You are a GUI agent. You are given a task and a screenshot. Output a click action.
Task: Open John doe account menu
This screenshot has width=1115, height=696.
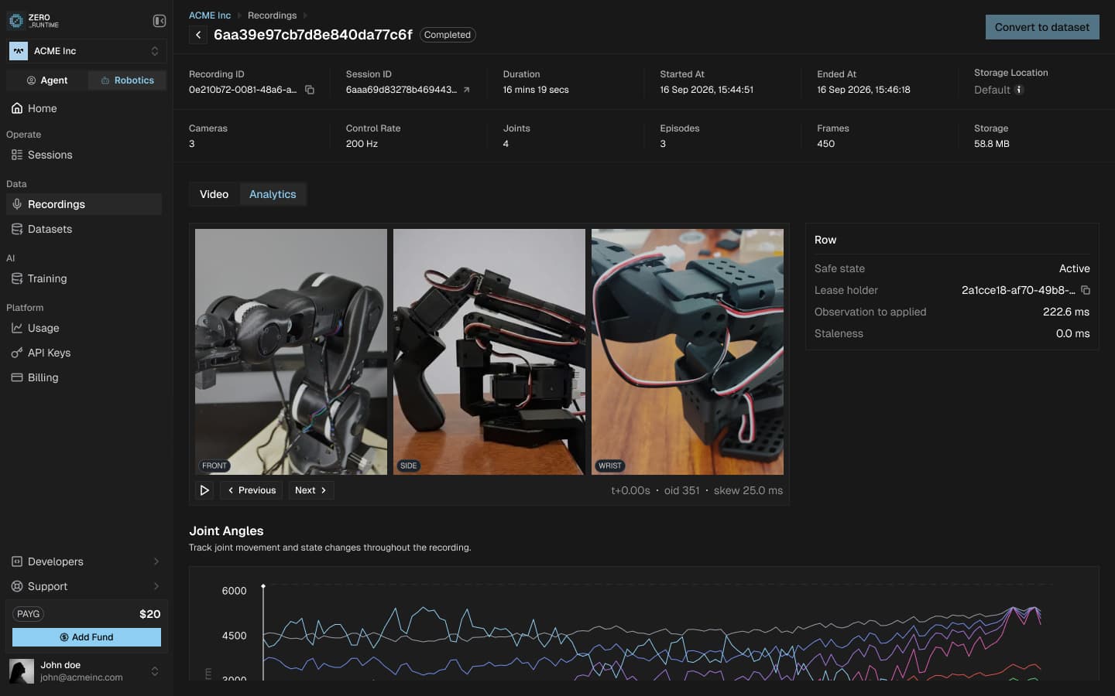tap(86, 670)
